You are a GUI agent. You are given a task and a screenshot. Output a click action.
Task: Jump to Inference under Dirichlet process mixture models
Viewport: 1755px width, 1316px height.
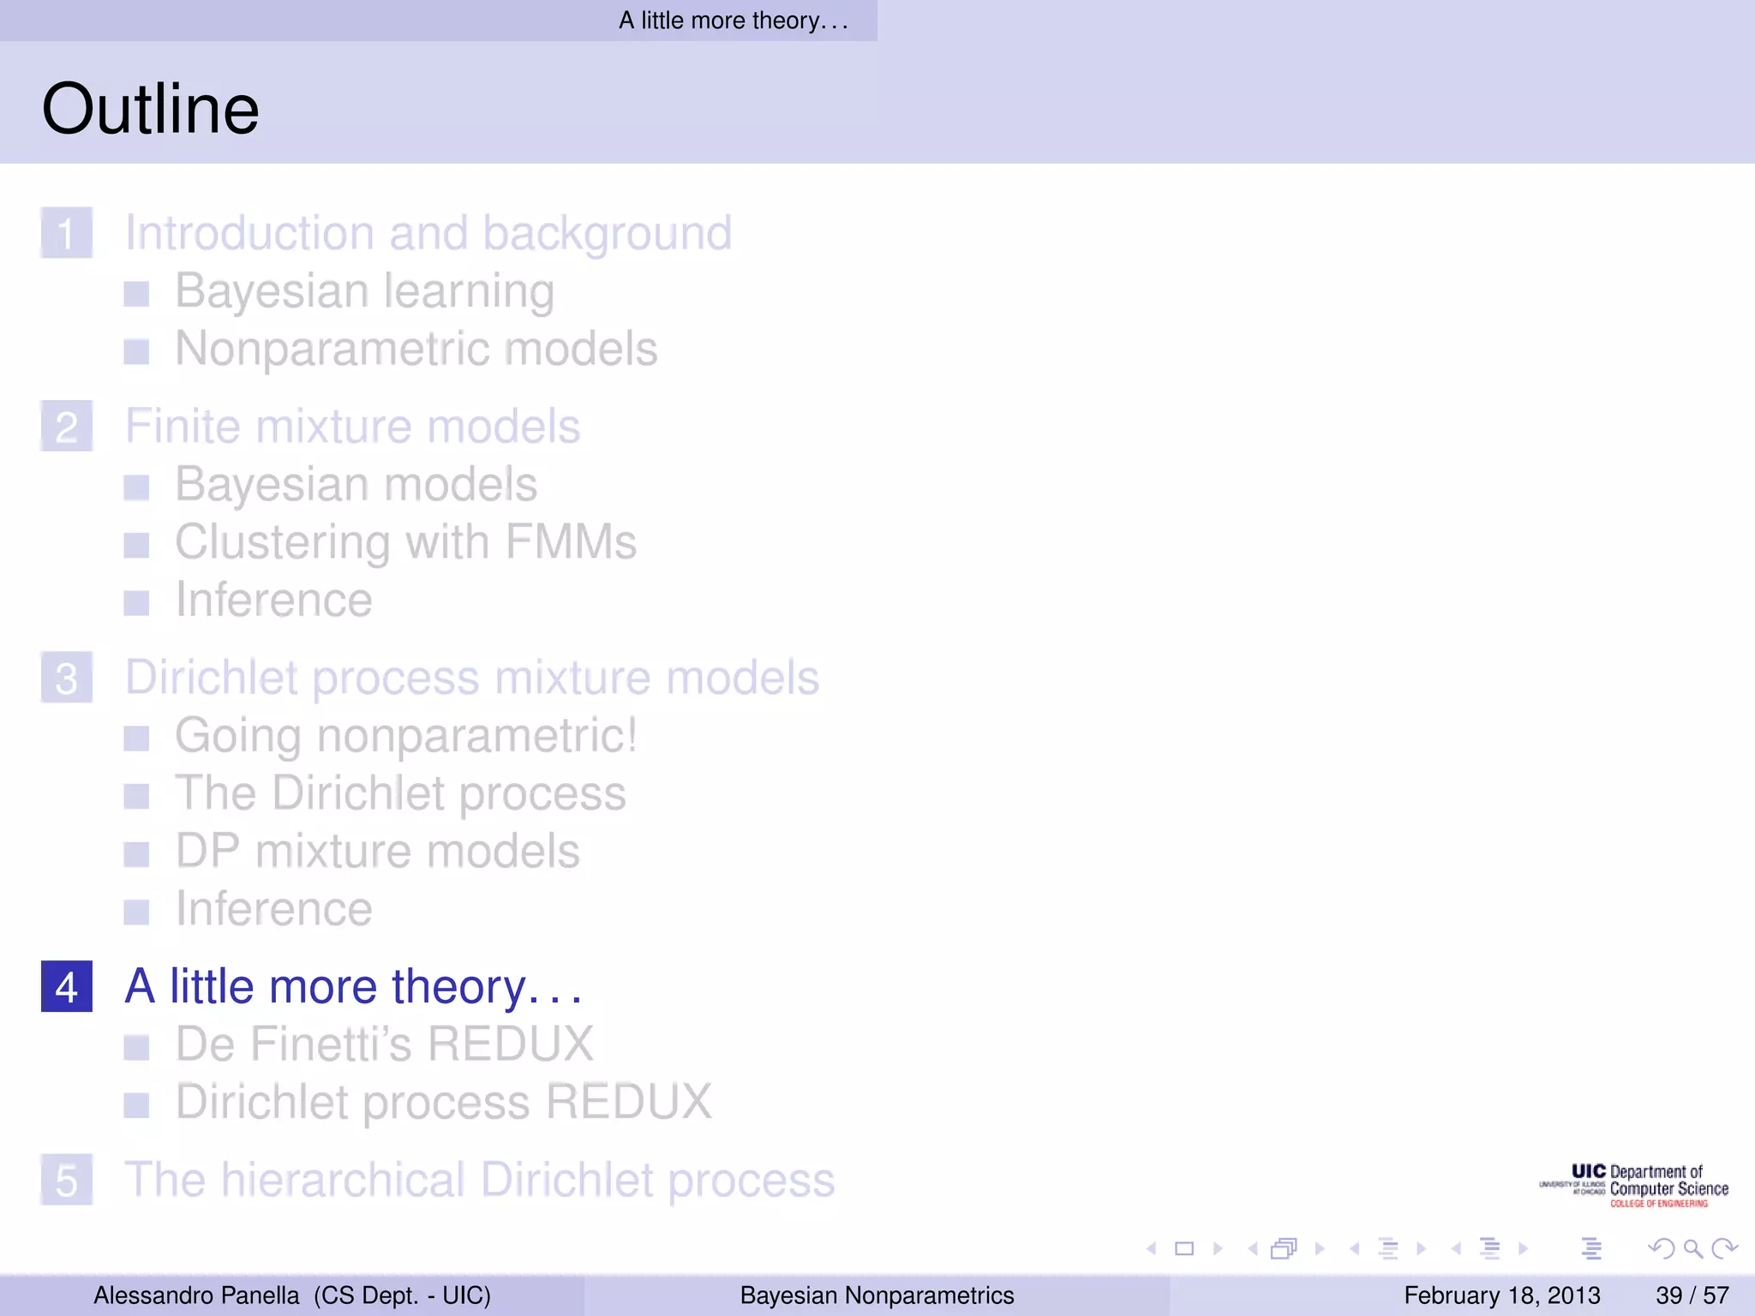(x=274, y=908)
